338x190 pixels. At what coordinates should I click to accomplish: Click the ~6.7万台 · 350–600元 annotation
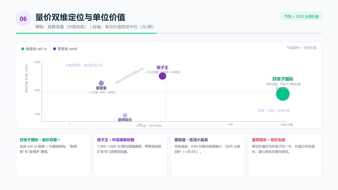pyautogui.click(x=148, y=126)
